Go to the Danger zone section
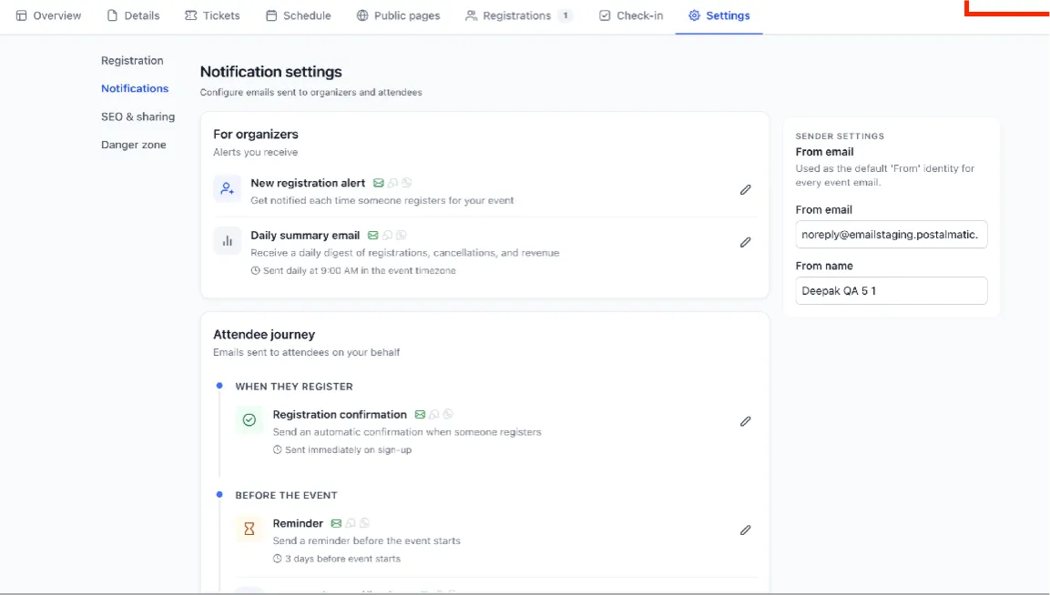This screenshot has width=1050, height=595. (133, 145)
